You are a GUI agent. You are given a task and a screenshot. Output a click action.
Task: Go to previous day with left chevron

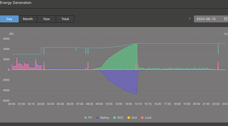[x=190, y=19]
